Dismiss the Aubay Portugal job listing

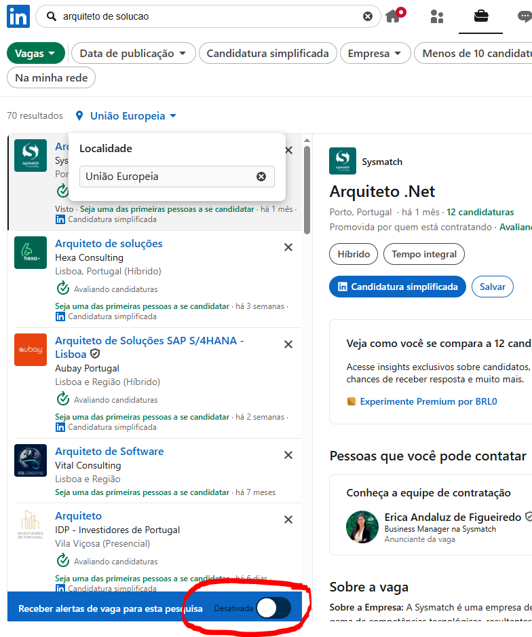pos(288,344)
